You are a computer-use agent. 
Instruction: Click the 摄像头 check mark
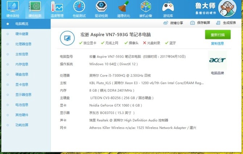[126, 43]
